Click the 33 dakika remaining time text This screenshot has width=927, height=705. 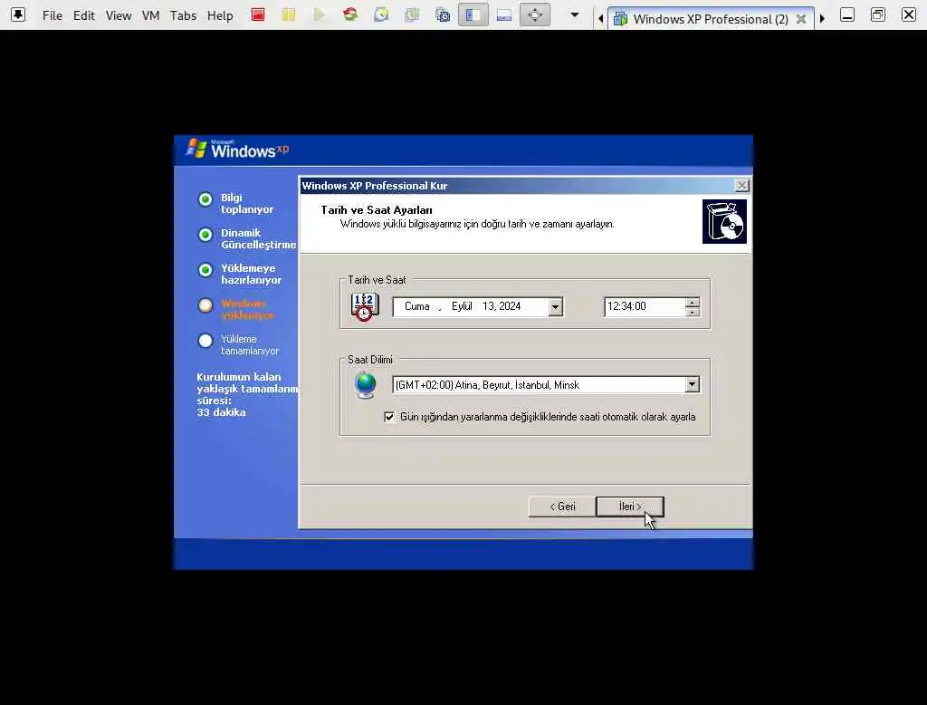(x=221, y=412)
